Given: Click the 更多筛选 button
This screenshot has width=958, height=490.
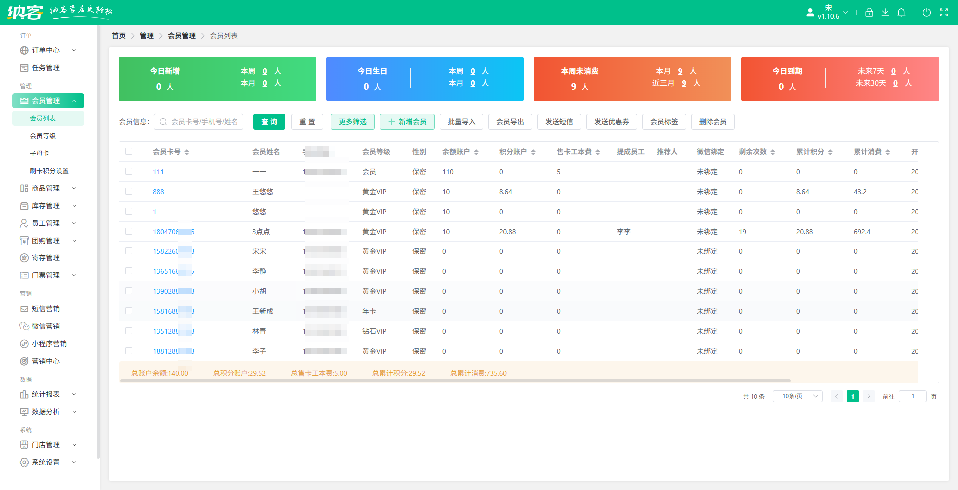Looking at the screenshot, I should click(353, 122).
